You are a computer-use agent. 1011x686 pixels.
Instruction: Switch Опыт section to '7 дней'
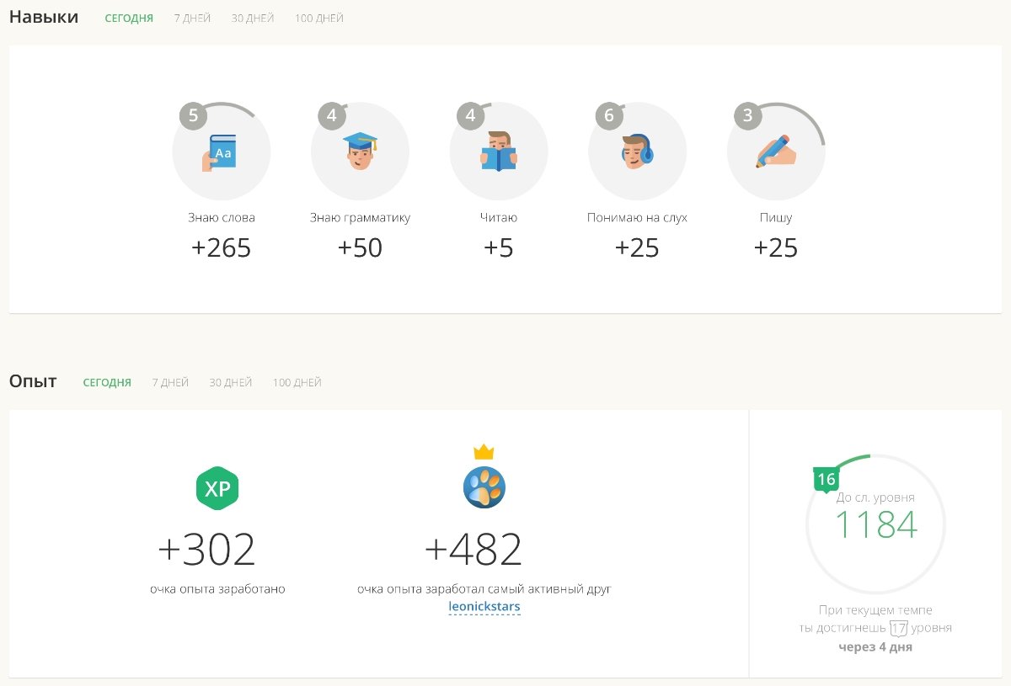[170, 382]
